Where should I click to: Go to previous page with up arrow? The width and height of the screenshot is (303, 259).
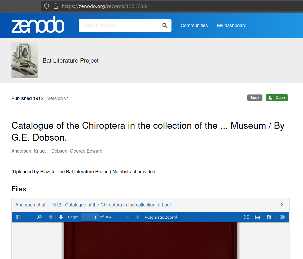[50, 217]
